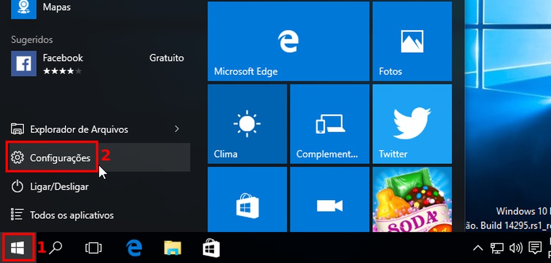Screen dimensions: 551x263
Task: Click the Facebook app icon
Action: 24,63
